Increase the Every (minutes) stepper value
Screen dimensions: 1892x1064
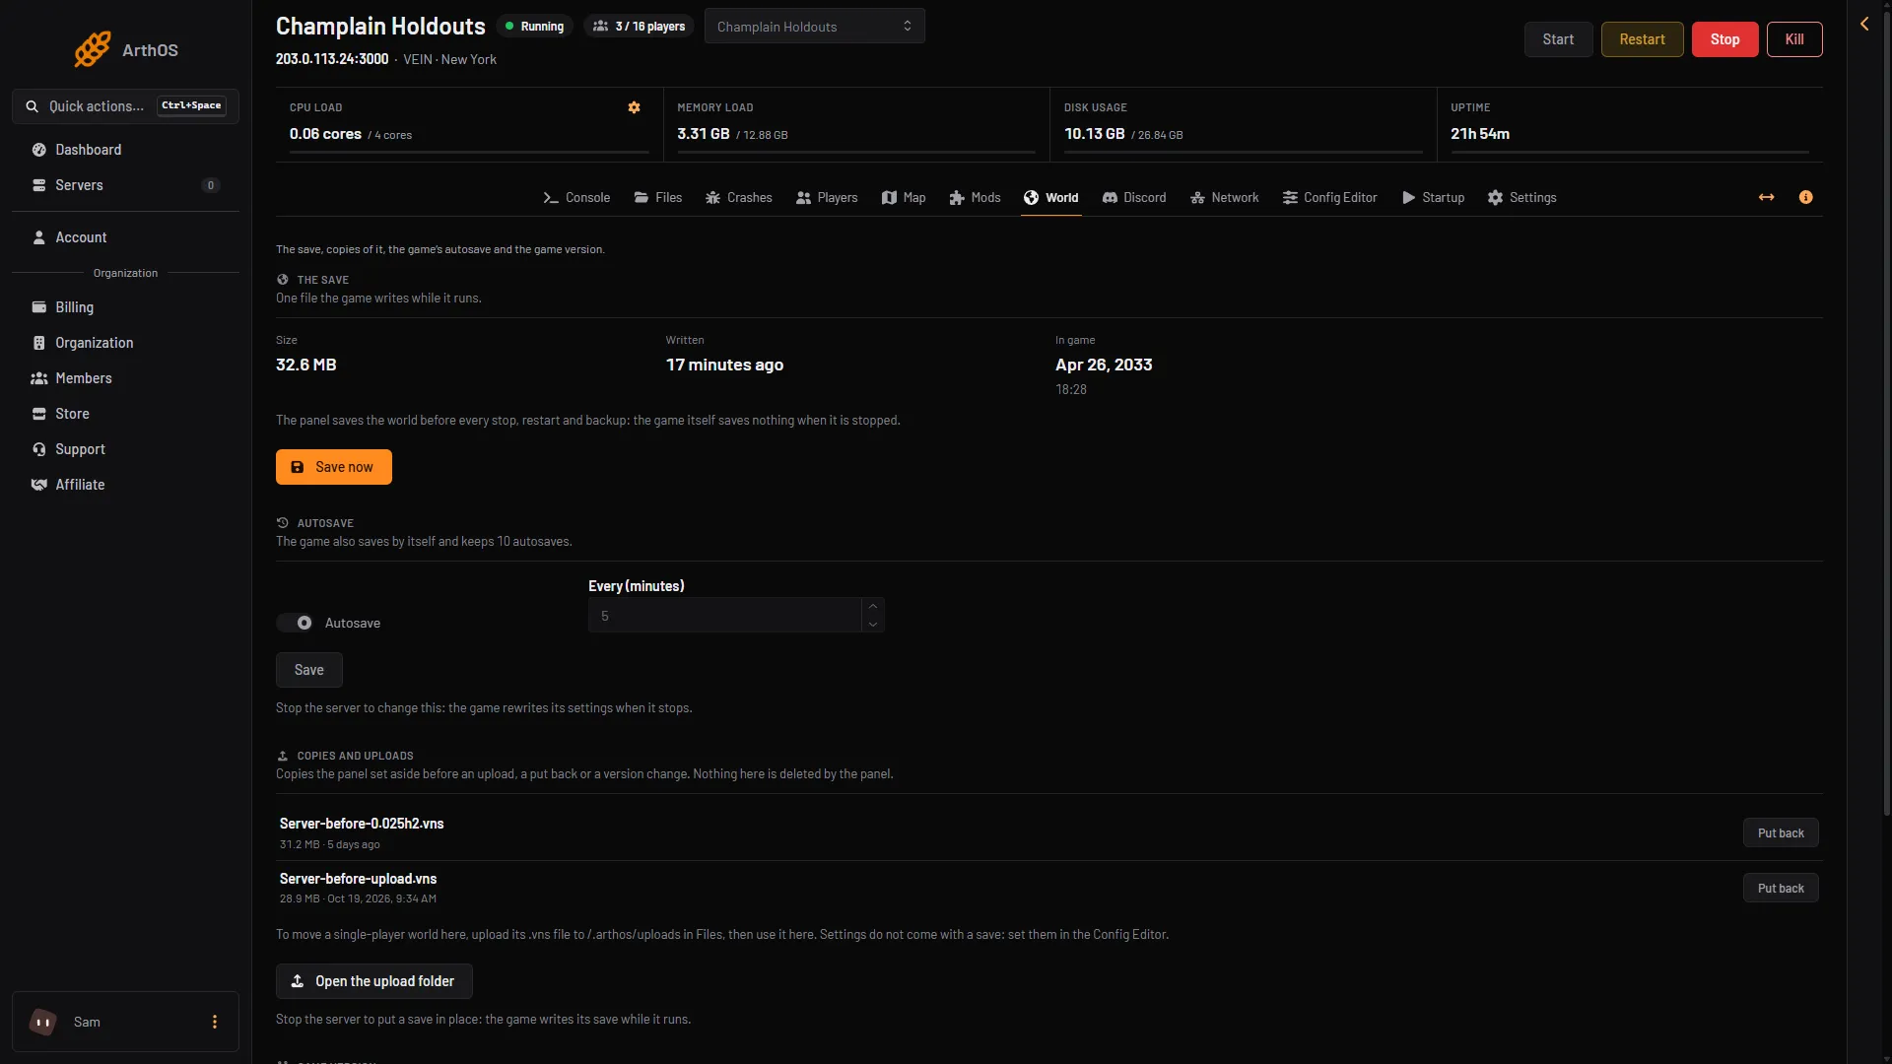(873, 606)
